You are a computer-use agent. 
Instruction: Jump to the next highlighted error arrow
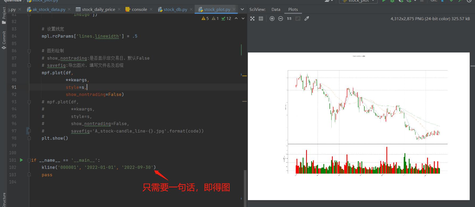tap(243, 19)
